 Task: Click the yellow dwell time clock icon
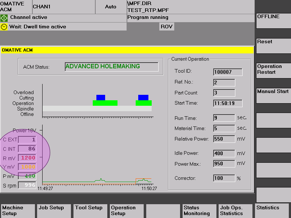(4, 27)
